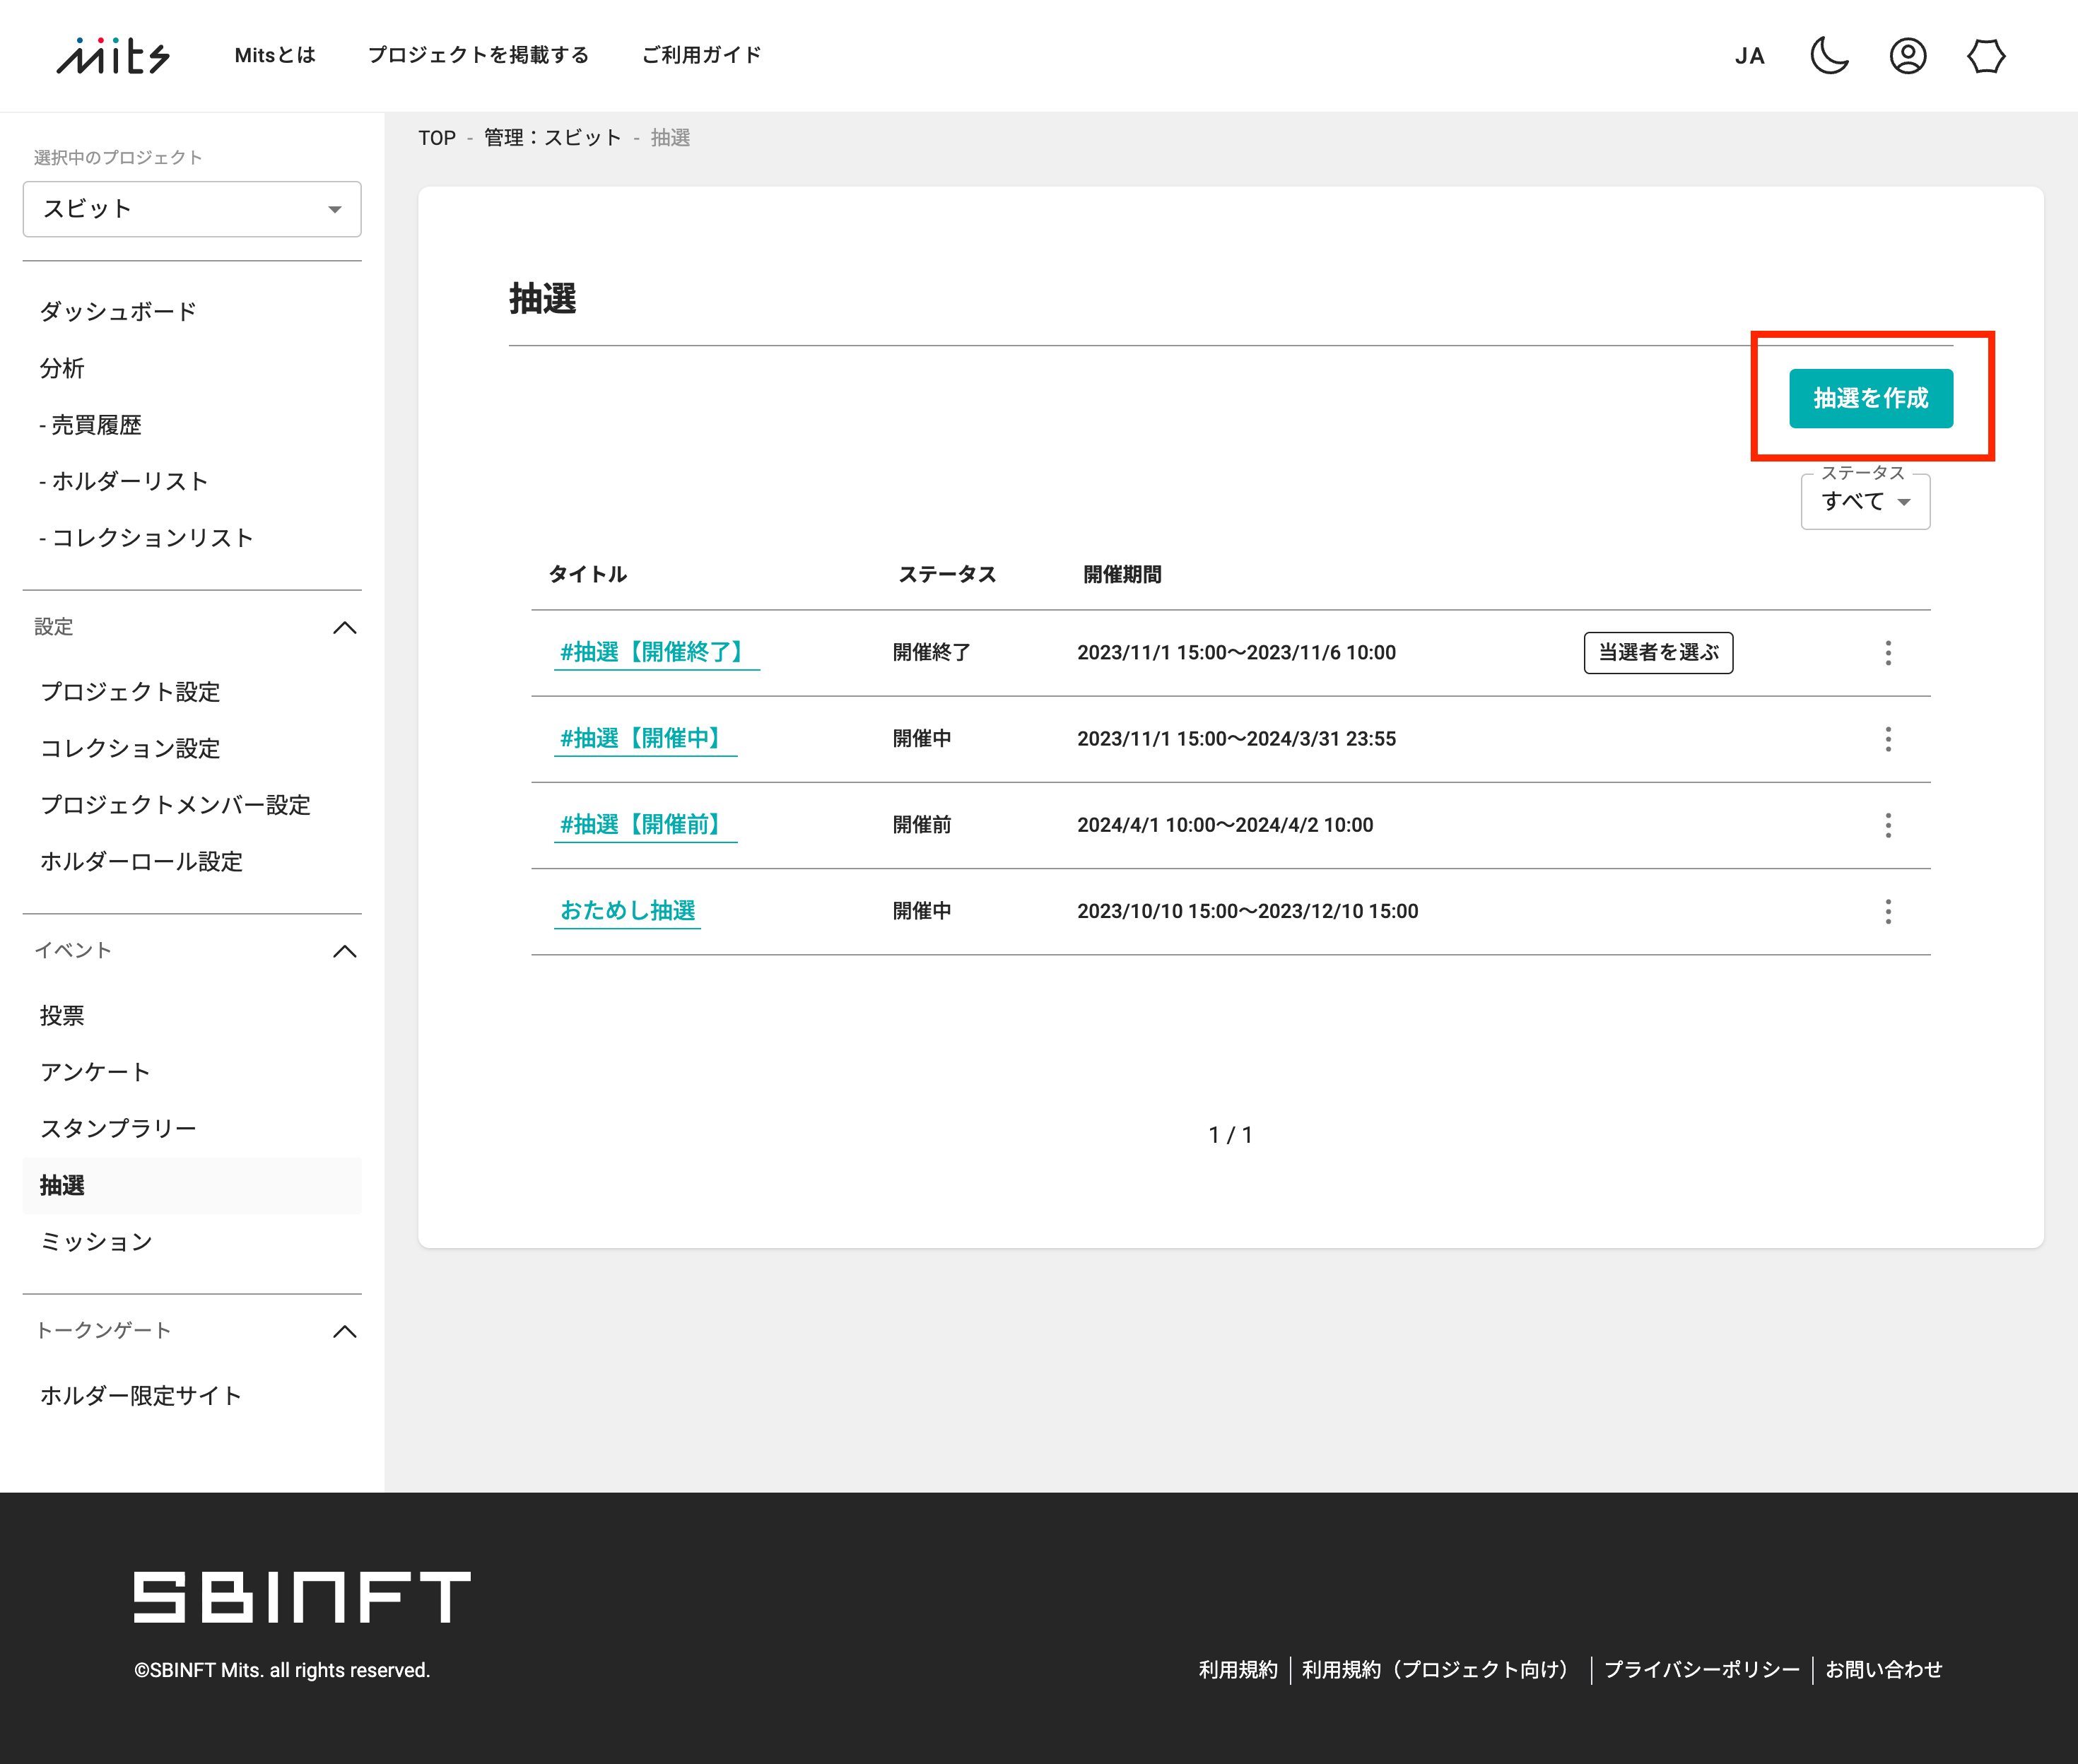Viewport: 2078px width, 1764px height.
Task: Click period 2023/10/10 15:00〜2023/12/10 15:00
Action: click(1247, 911)
